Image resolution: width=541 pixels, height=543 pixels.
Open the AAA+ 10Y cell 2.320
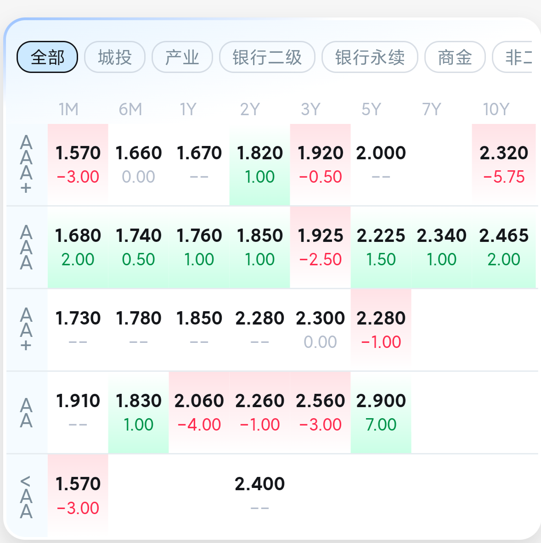tap(504, 164)
